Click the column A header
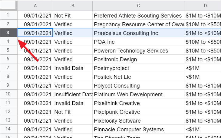The width and height of the screenshot is (221, 138). click(35, 5)
